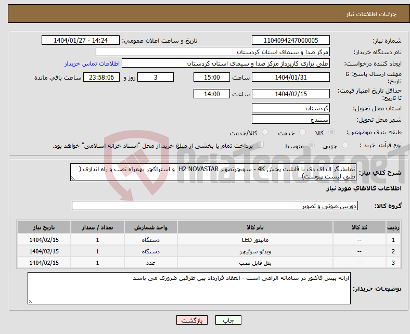Select the ویدئو سوئیچر item name
Viewport: 410px width, 334px height.
point(255,251)
